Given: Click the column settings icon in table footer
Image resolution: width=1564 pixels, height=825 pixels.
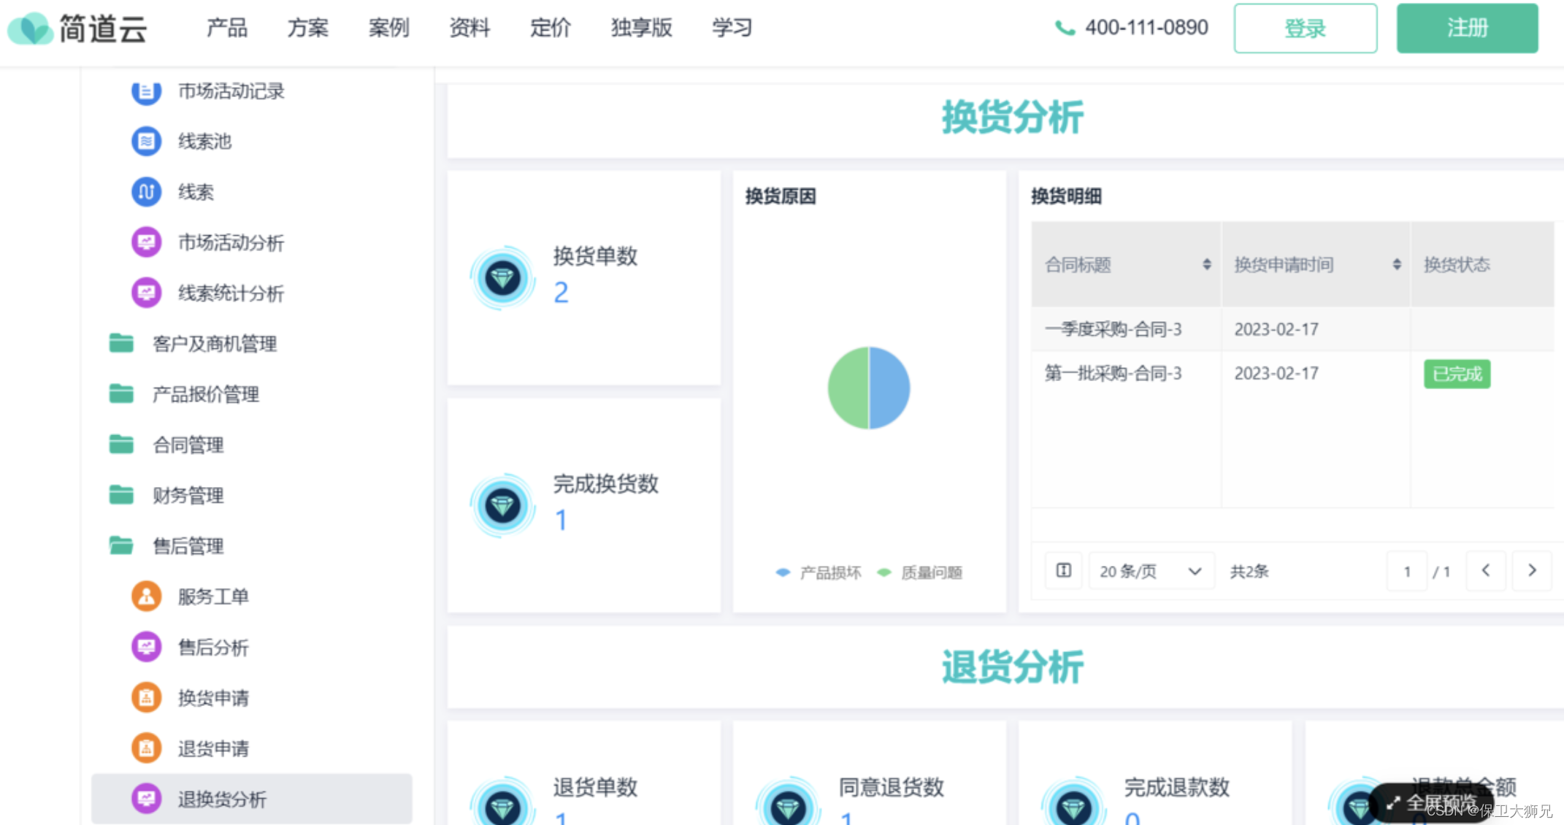Looking at the screenshot, I should (1064, 570).
